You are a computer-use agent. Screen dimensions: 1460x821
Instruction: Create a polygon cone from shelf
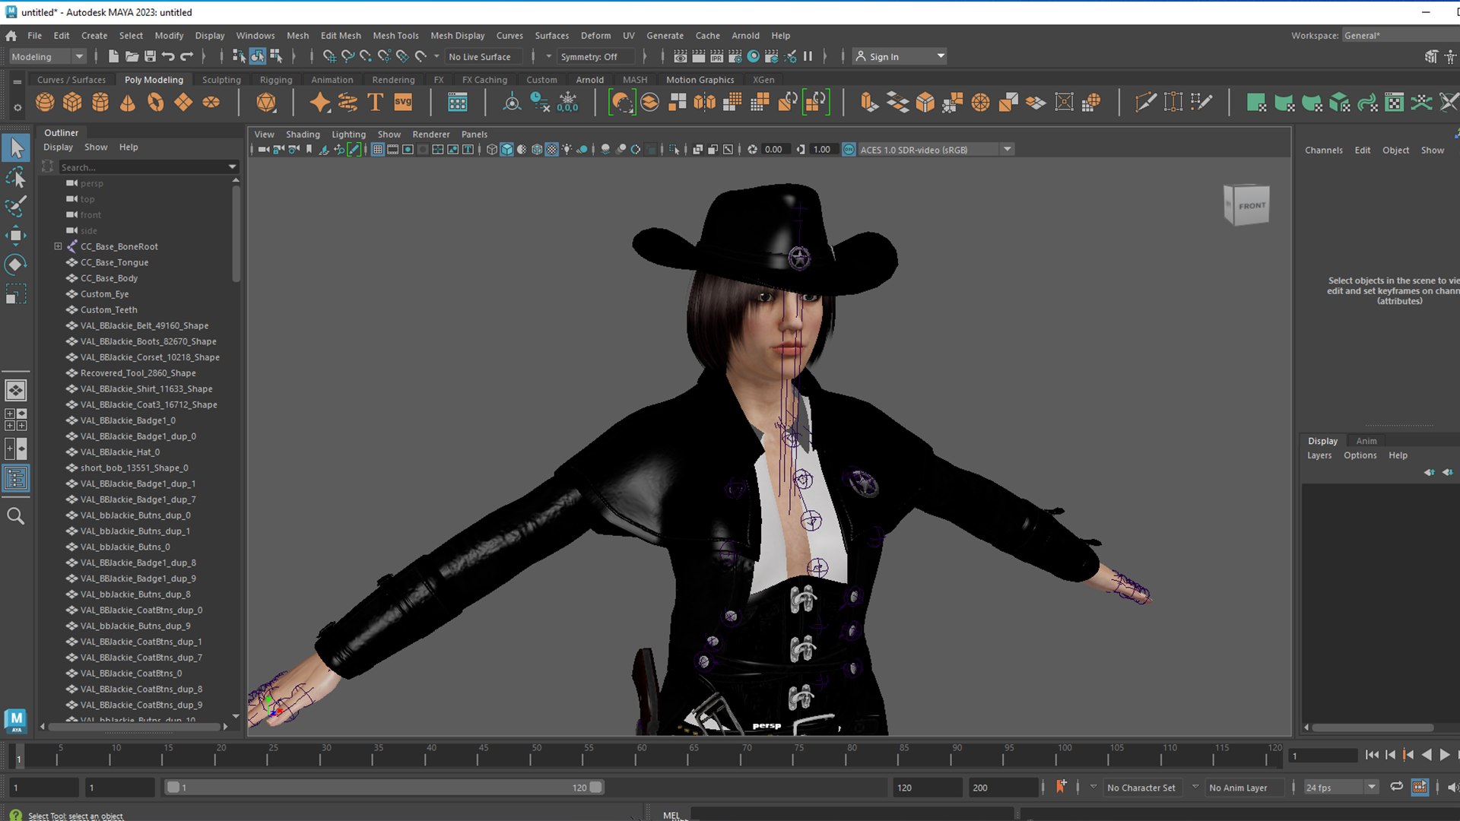click(x=128, y=102)
